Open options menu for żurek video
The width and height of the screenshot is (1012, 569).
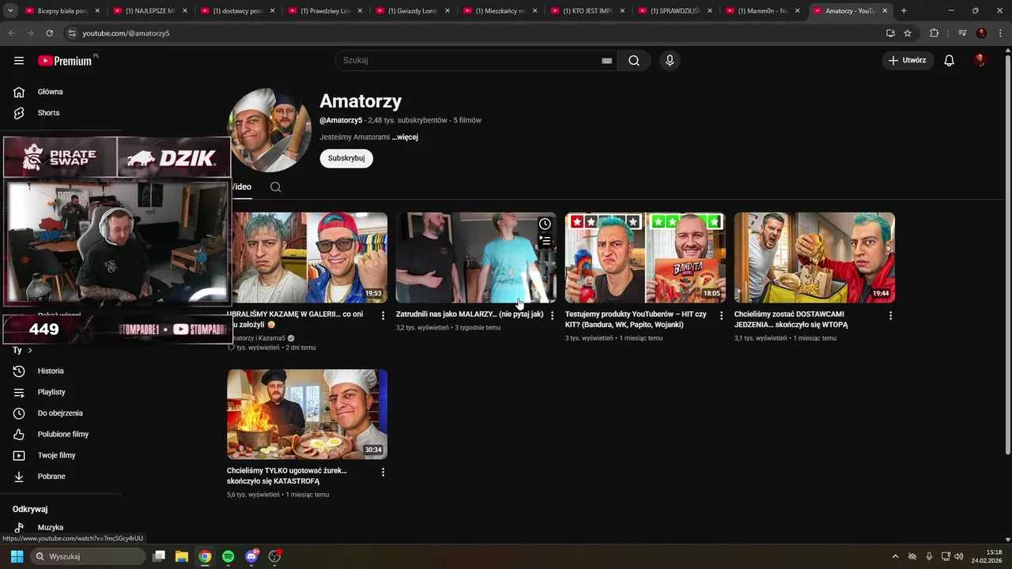pos(383,472)
